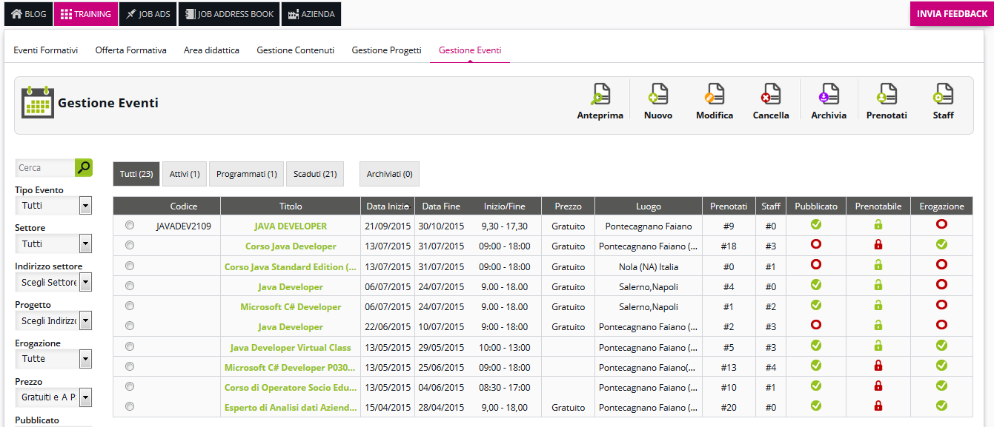Switch to Offerta Formativa tab
Image resolution: width=994 pixels, height=427 pixels.
pyautogui.click(x=130, y=50)
